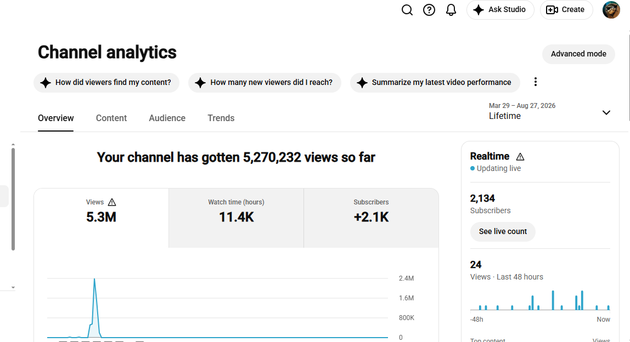
Task: Click the sidebar scroll up arrow
Action: pyautogui.click(x=13, y=145)
